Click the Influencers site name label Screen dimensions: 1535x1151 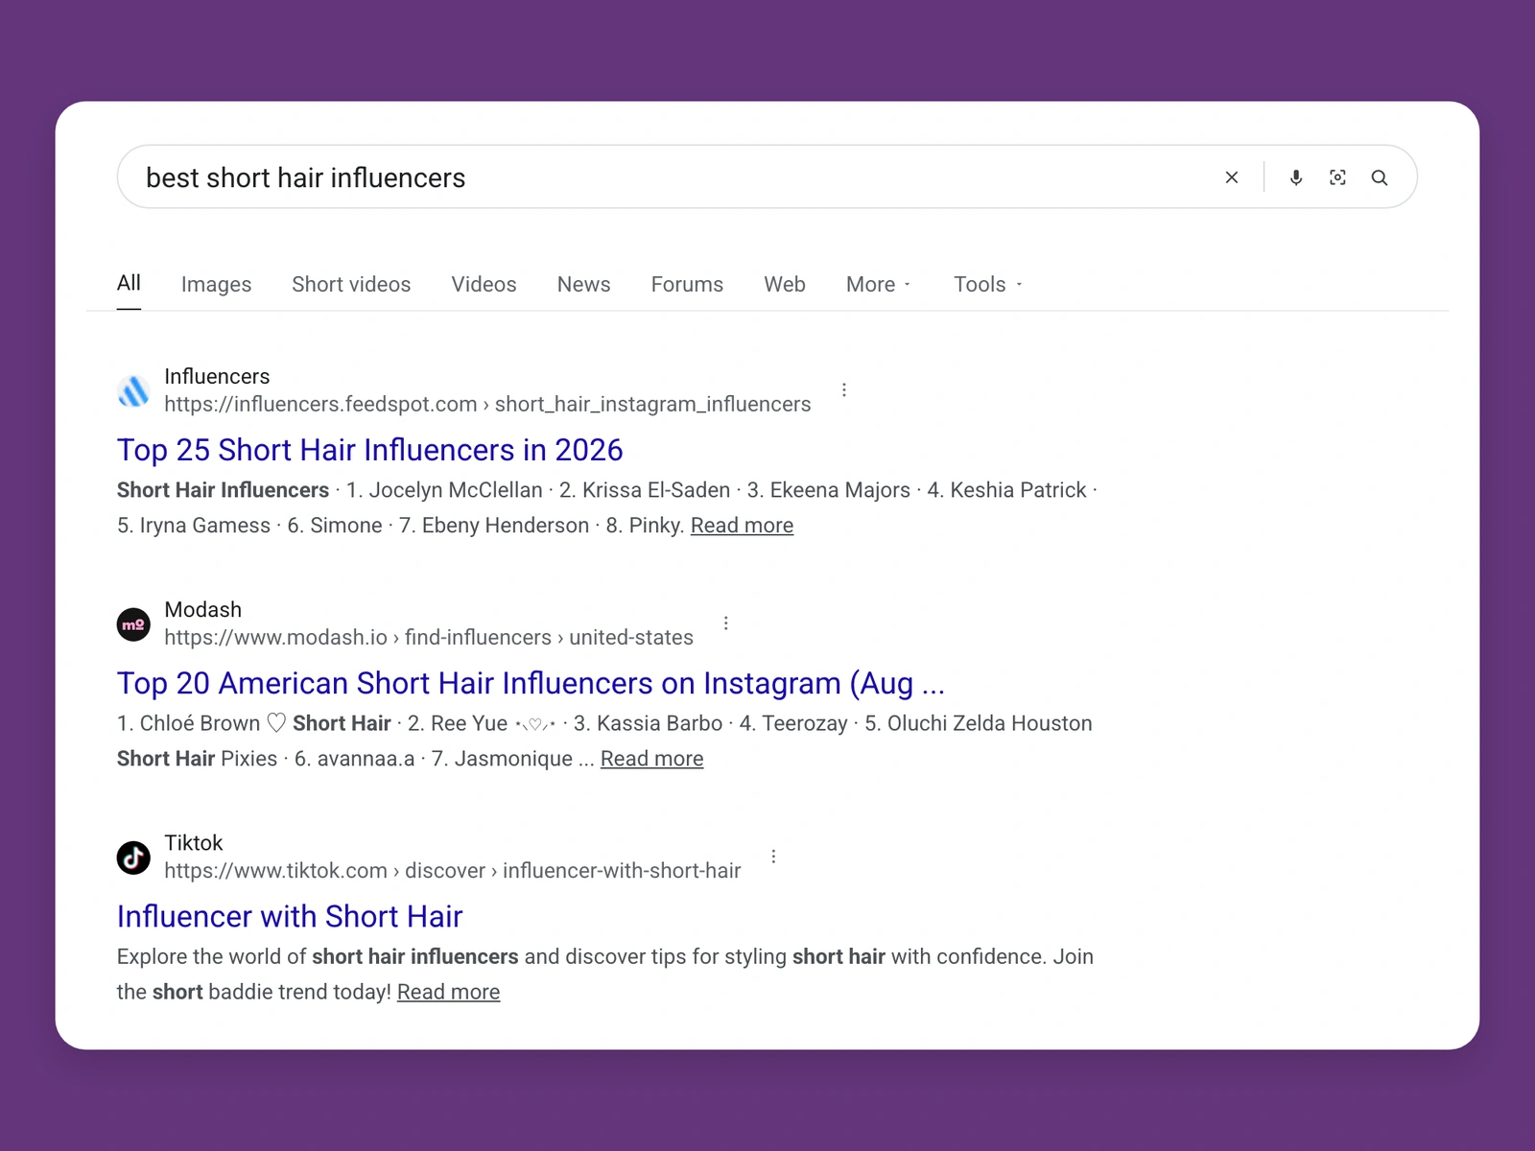pyautogui.click(x=217, y=376)
